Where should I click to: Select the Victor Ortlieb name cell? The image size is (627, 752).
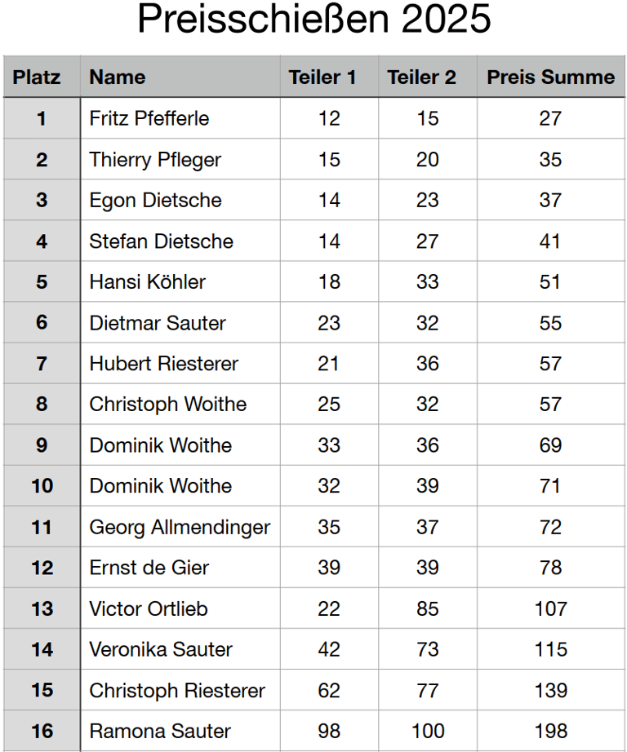149,608
